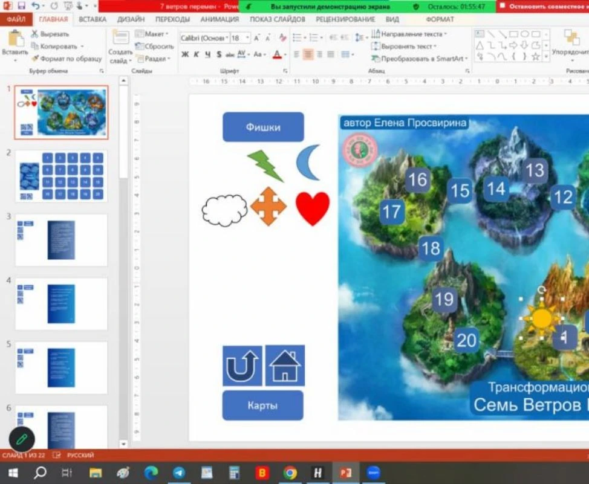This screenshot has width=589, height=484.
Task: Click Сбросить to reset slide layout
Action: 154,46
